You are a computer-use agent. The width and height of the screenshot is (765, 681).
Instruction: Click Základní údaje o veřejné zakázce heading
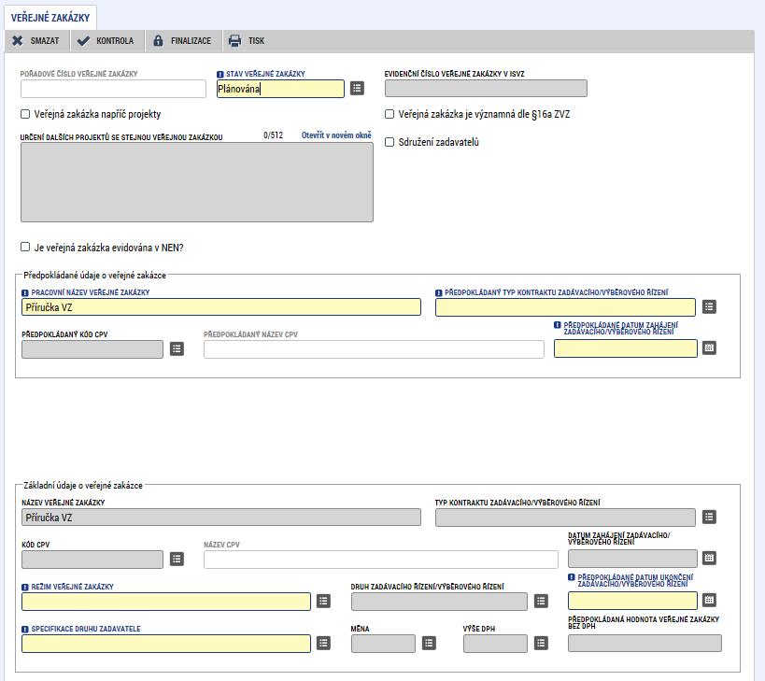(83, 486)
